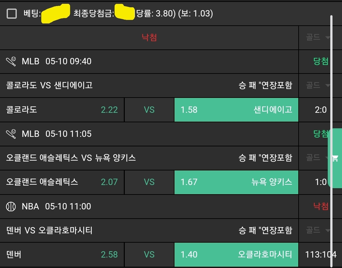Click the VS cell in the 덴버 odds row
The width and height of the screenshot is (342, 268).
coord(149,254)
